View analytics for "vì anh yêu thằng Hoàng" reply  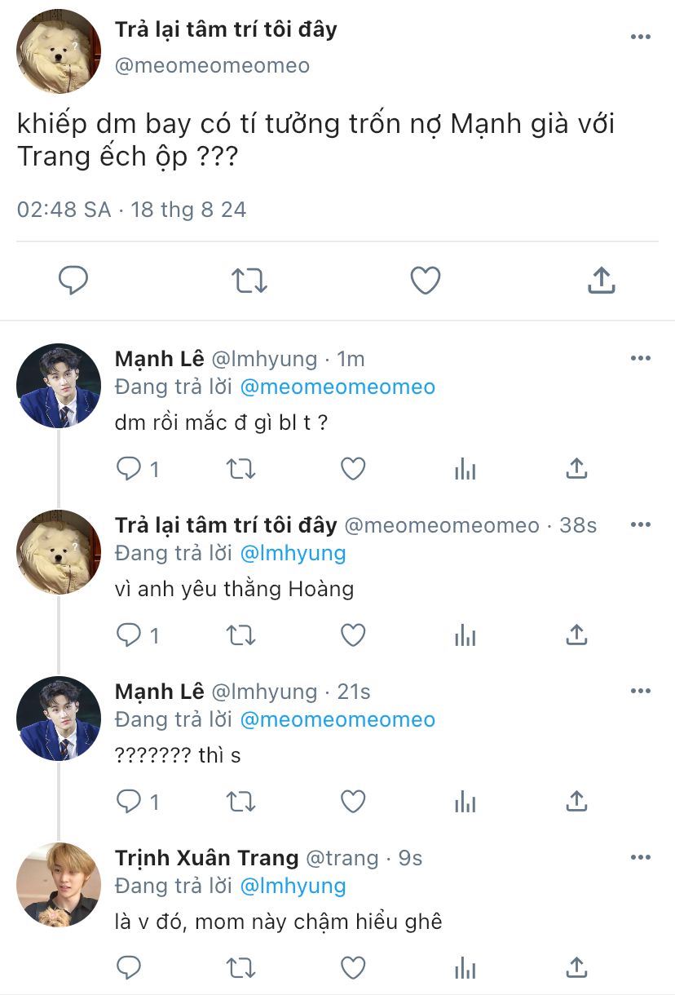[465, 635]
